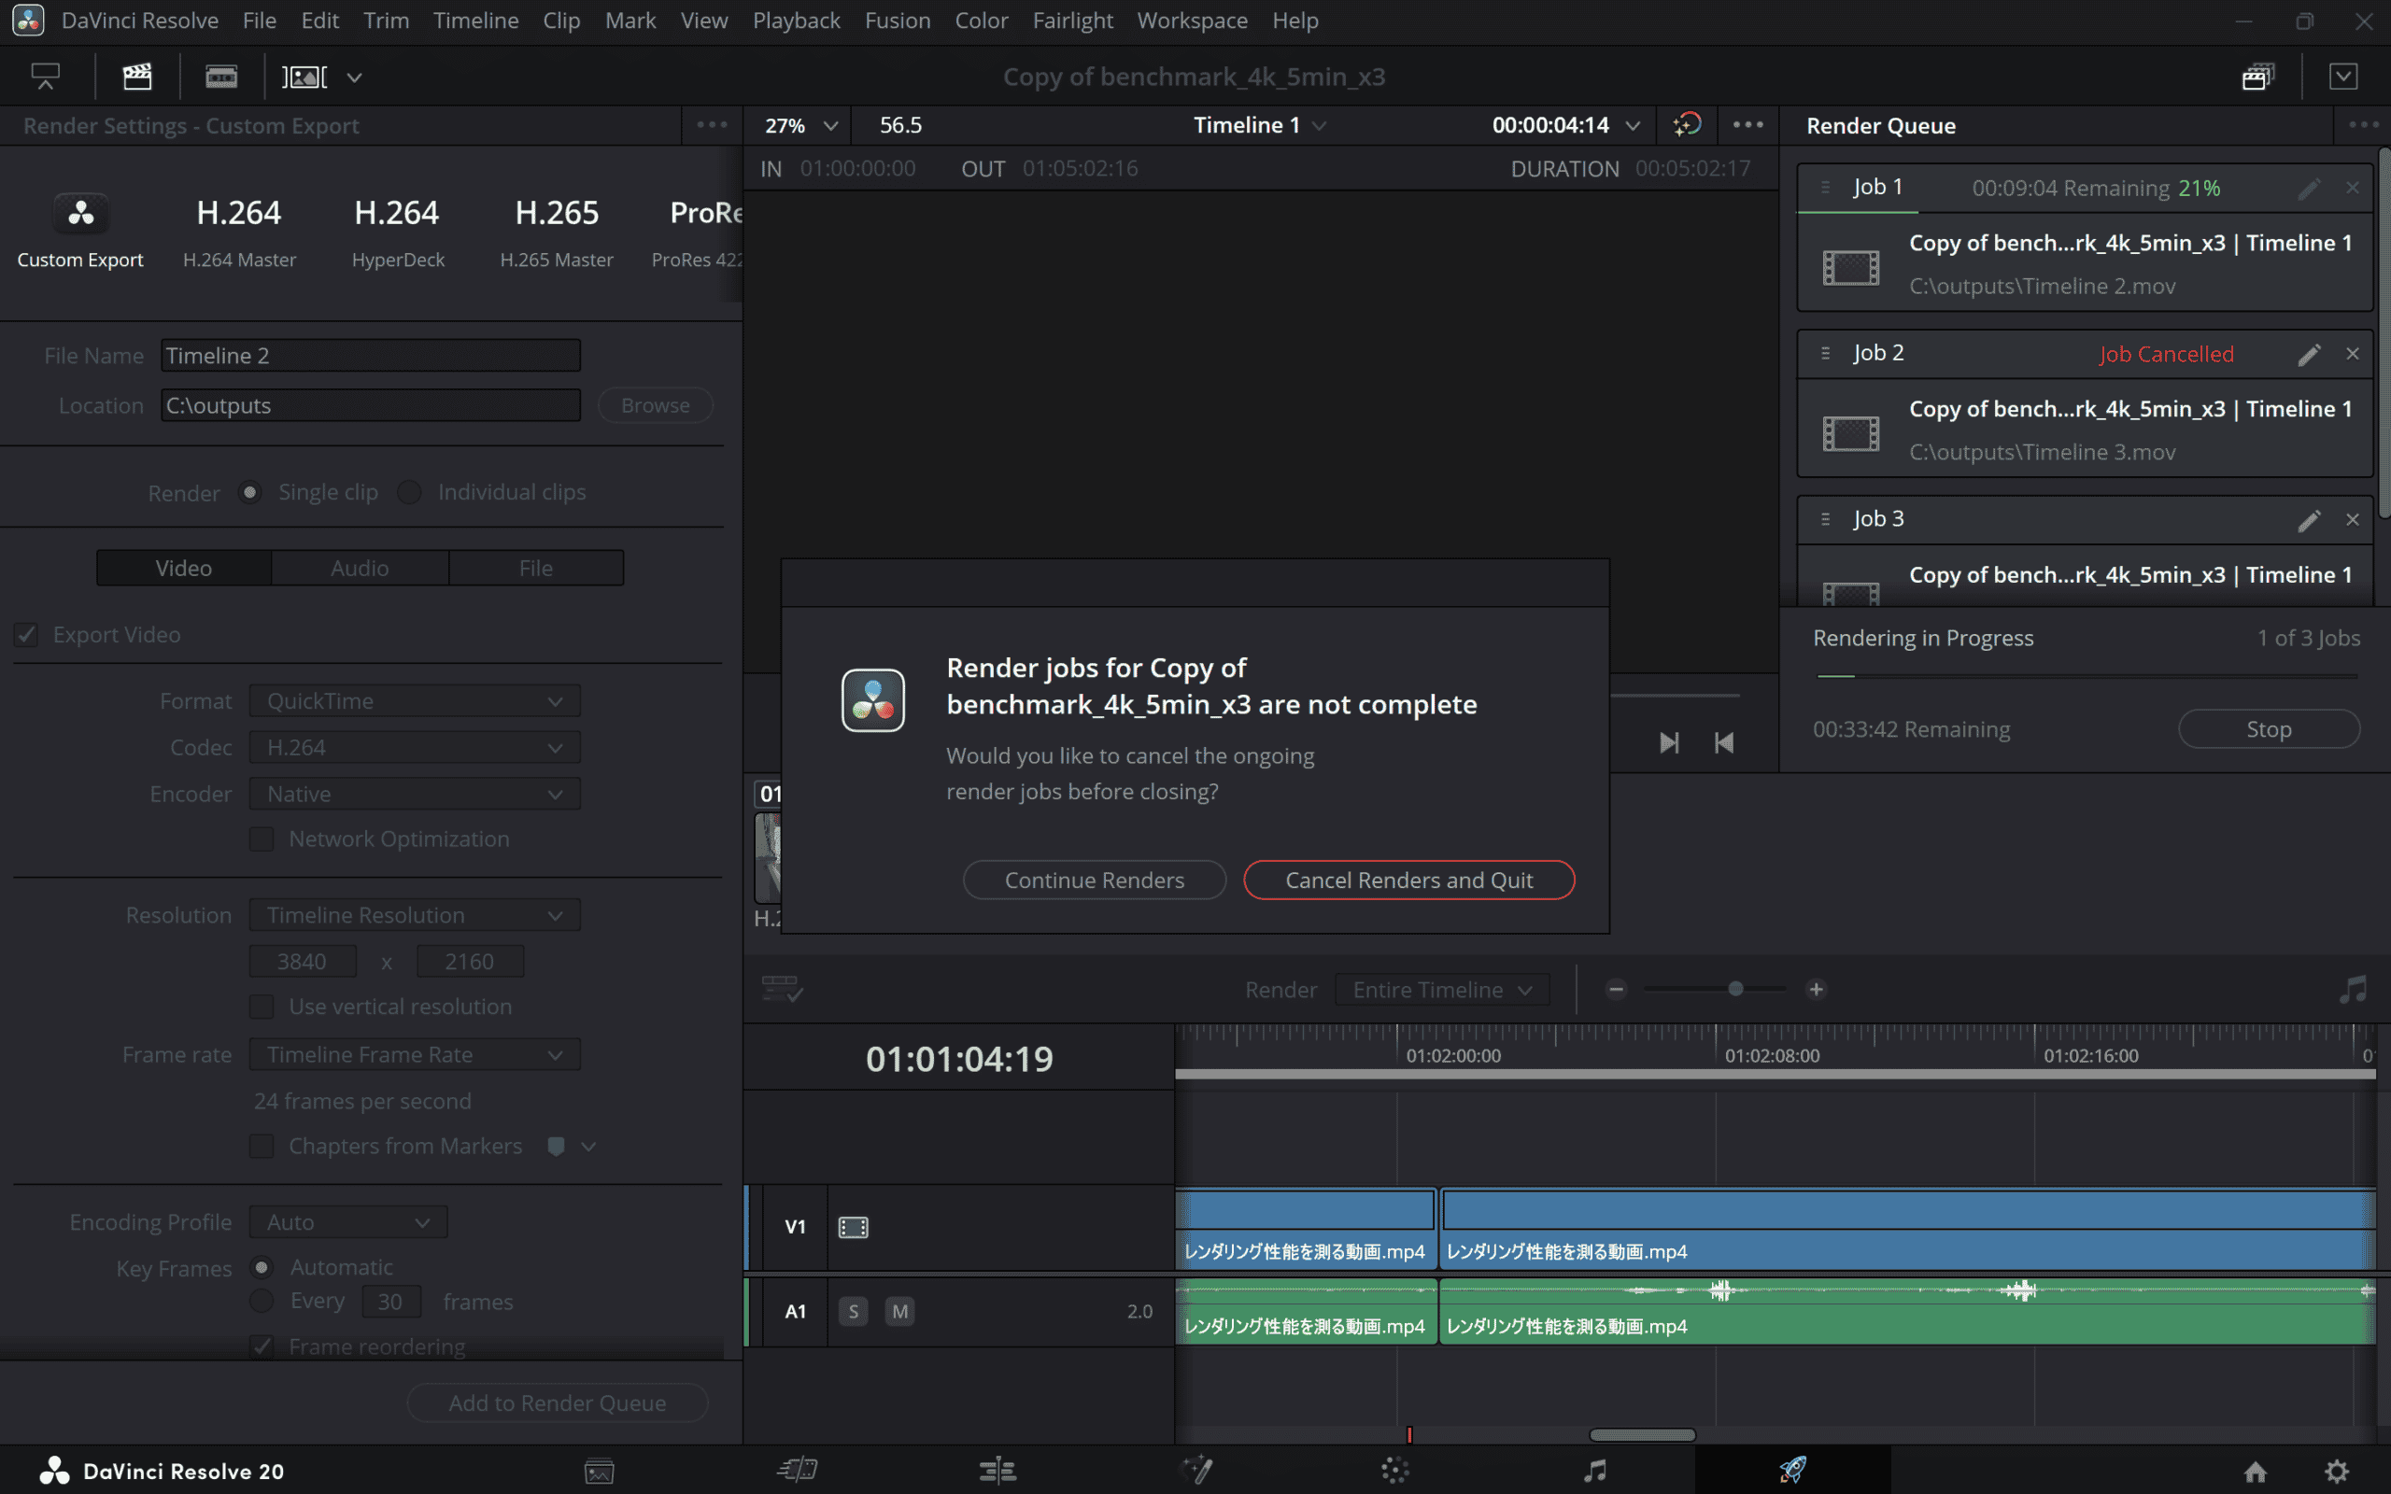Open the Codec H.264 dropdown
The width and height of the screenshot is (2391, 1494).
tap(415, 747)
